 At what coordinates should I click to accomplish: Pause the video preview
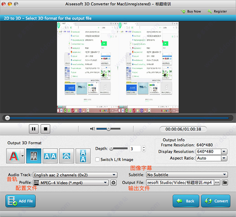coord(33,129)
